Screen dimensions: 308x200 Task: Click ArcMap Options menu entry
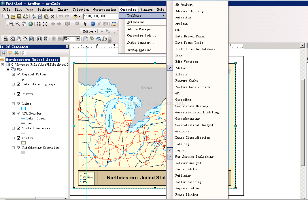(141, 50)
